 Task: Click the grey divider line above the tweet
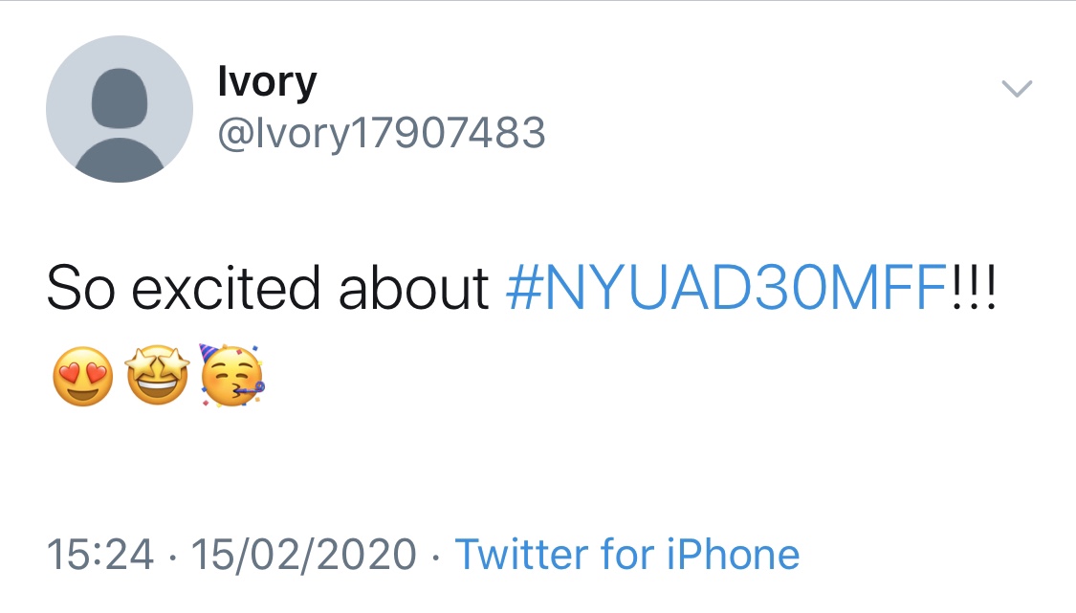pos(538,1)
